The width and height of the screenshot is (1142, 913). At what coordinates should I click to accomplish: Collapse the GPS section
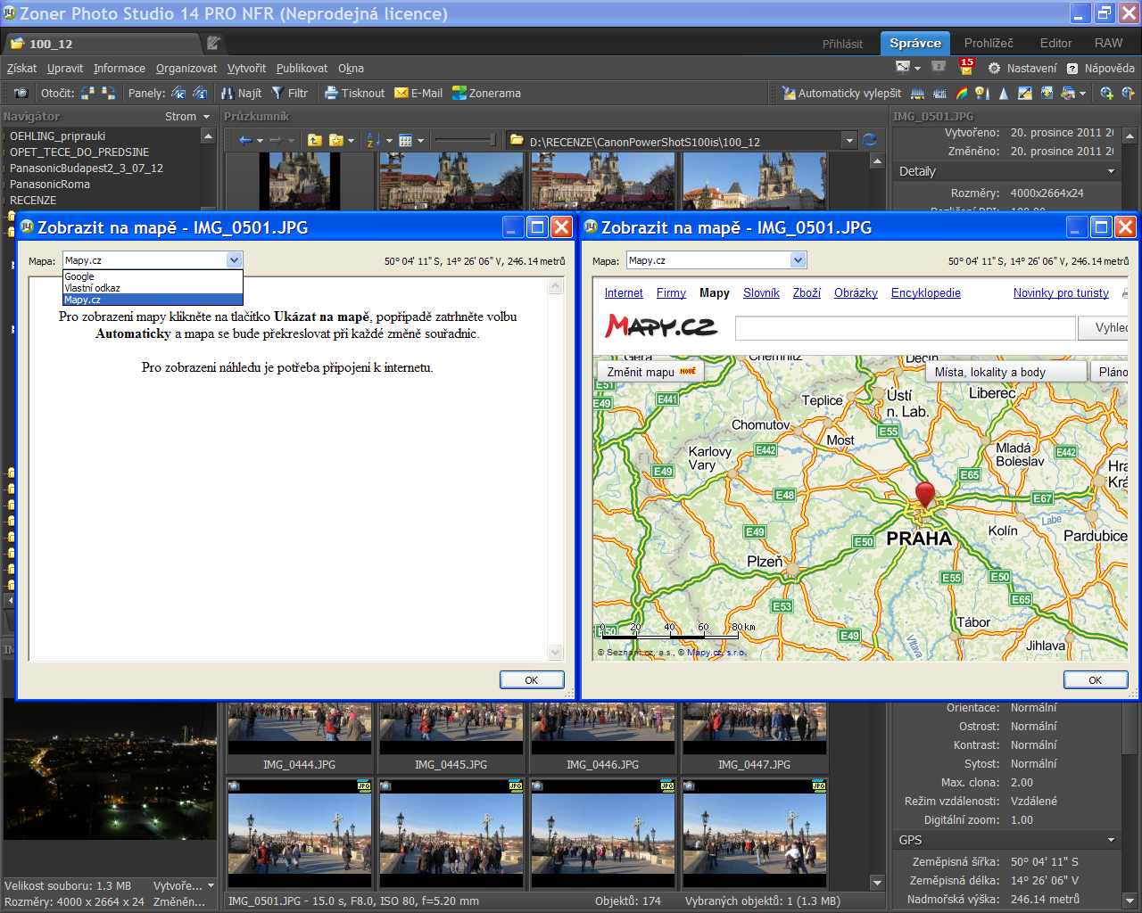1111,840
